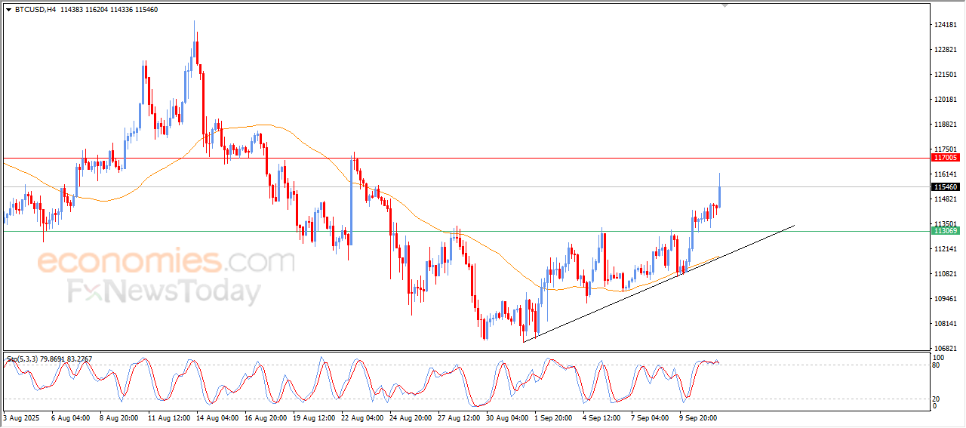Click the 124181 price axis value
The image size is (966, 428).
point(946,25)
